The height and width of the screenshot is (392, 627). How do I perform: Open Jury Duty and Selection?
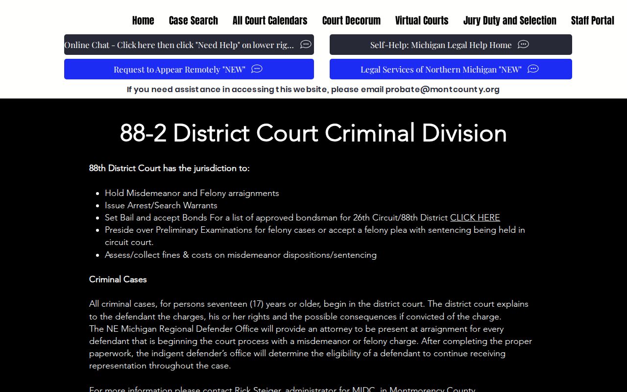click(x=510, y=21)
